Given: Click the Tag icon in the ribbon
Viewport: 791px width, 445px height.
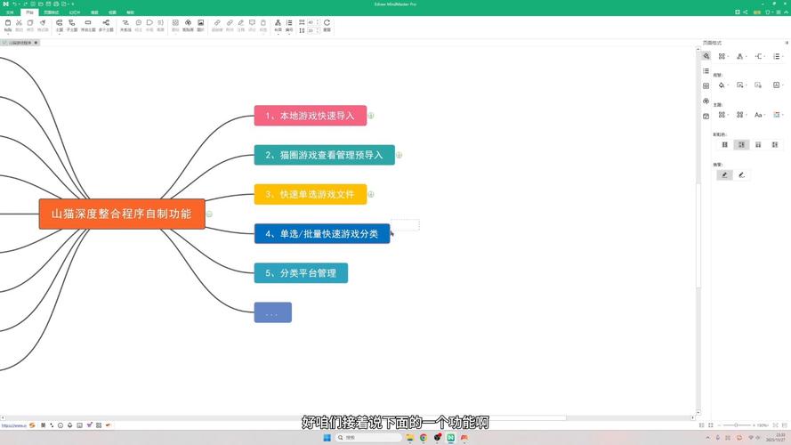Looking at the screenshot, I should (x=262, y=23).
